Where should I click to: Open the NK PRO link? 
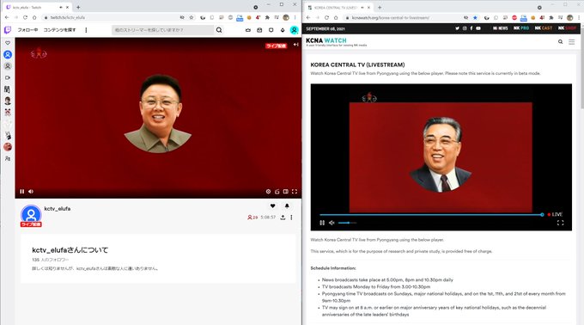521,28
